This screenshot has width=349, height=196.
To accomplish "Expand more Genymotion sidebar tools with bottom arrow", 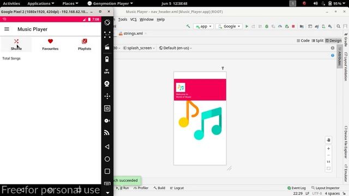I will 107,193.
